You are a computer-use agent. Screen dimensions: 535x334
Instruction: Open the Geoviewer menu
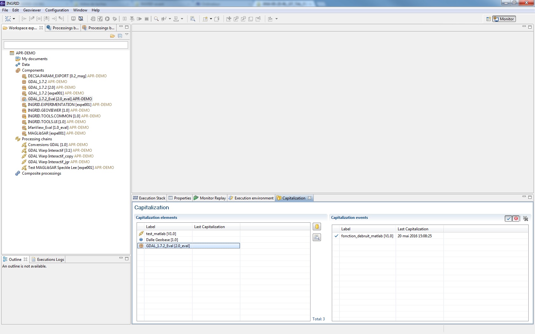click(x=32, y=10)
